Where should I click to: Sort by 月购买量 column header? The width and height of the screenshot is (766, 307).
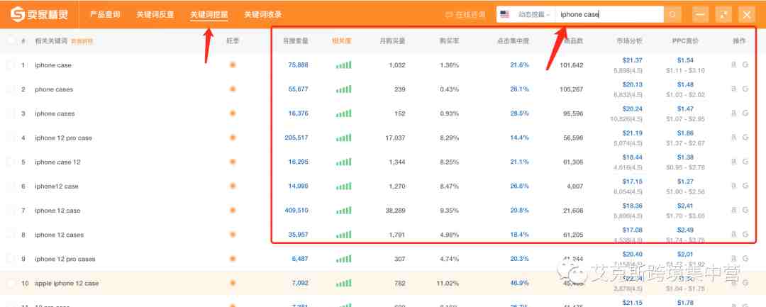(392, 41)
